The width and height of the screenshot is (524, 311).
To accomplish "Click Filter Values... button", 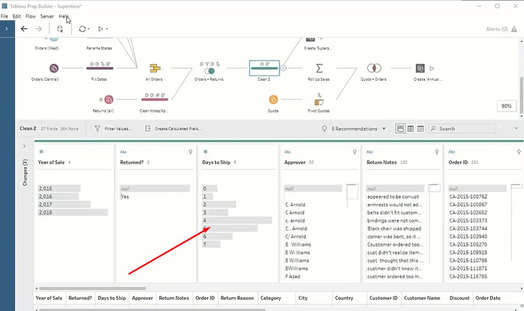I will pyautogui.click(x=113, y=129).
